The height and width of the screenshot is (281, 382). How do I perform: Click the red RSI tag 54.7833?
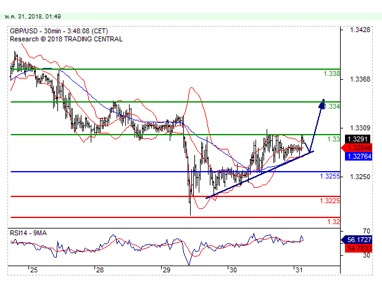[x=359, y=248]
